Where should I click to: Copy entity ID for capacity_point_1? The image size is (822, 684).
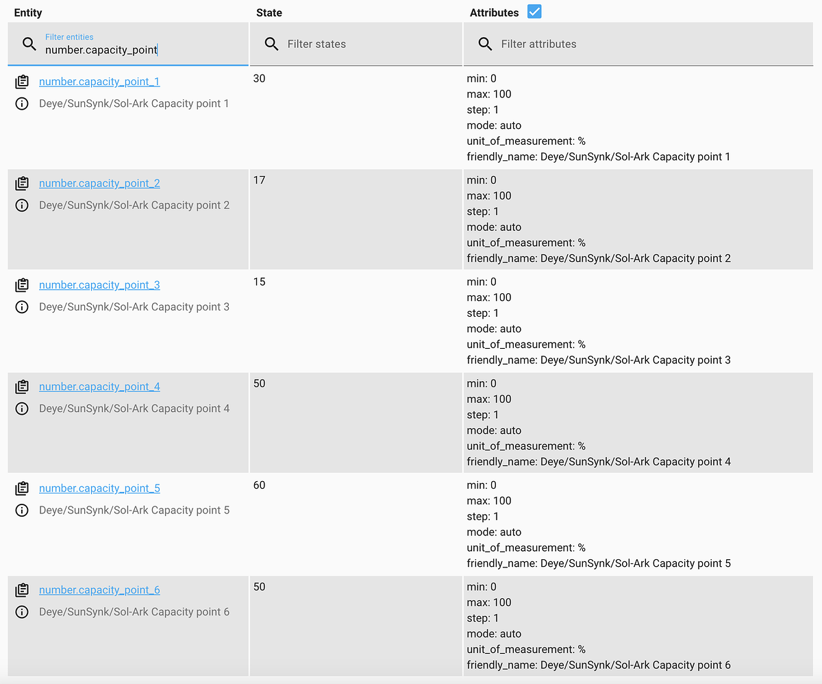point(22,82)
